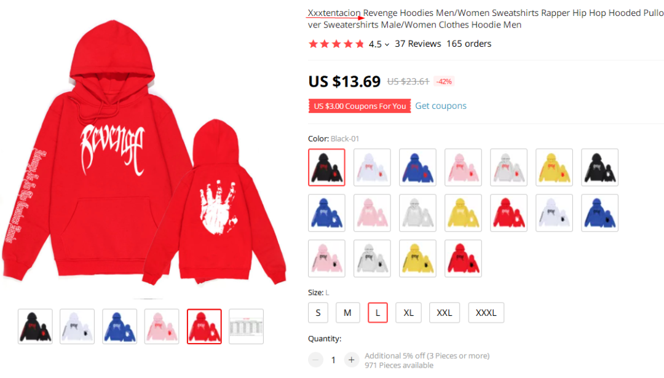664x378 pixels.
Task: Decrease quantity with the minus button
Action: click(315, 360)
